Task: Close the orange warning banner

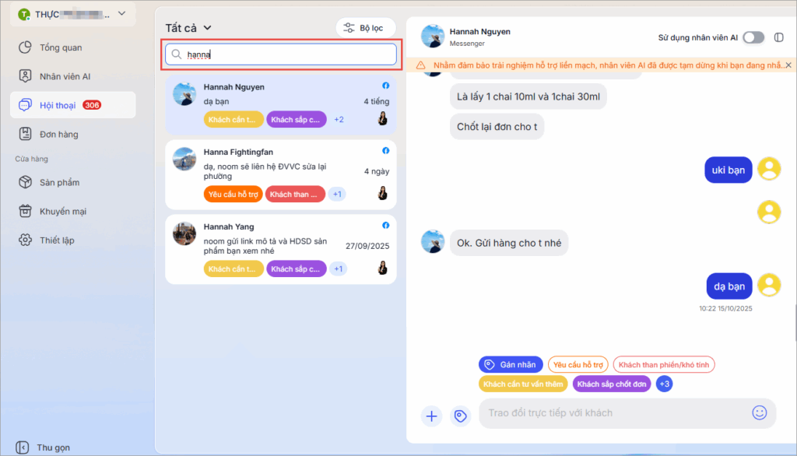Action: coord(788,65)
